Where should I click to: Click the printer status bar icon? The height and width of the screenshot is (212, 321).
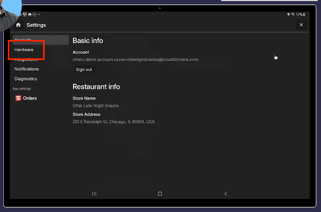coord(30,14)
